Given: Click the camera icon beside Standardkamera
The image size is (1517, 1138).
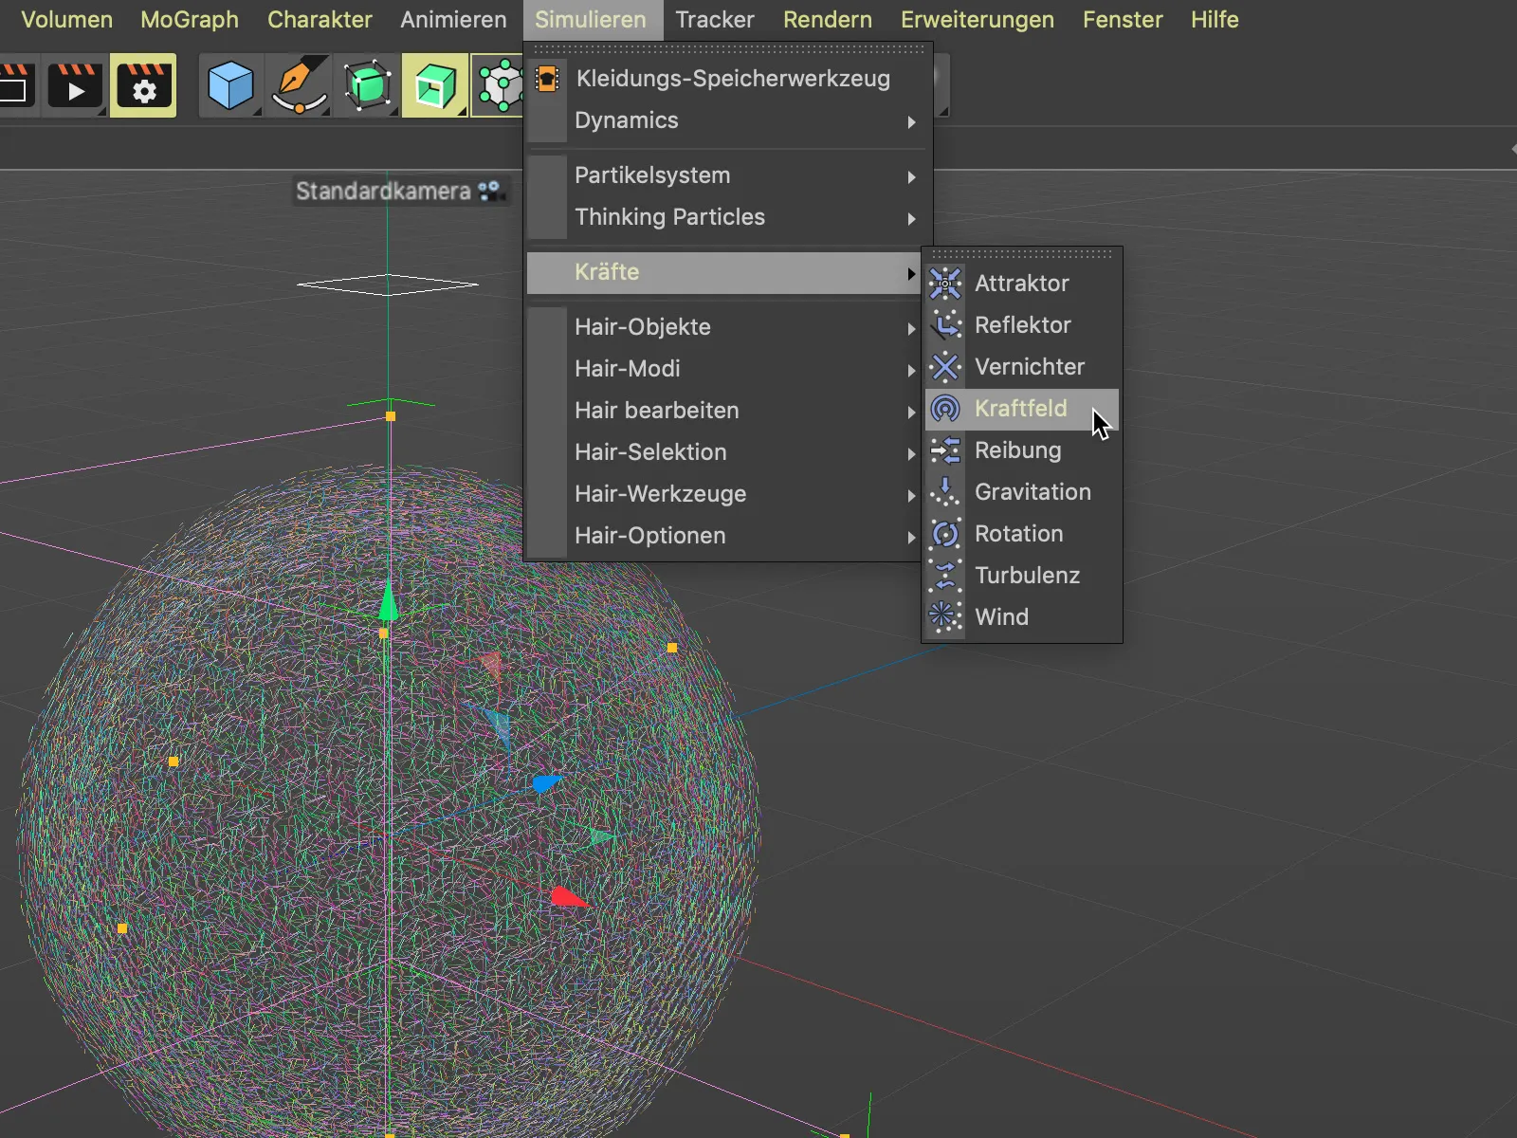Looking at the screenshot, I should 490,192.
